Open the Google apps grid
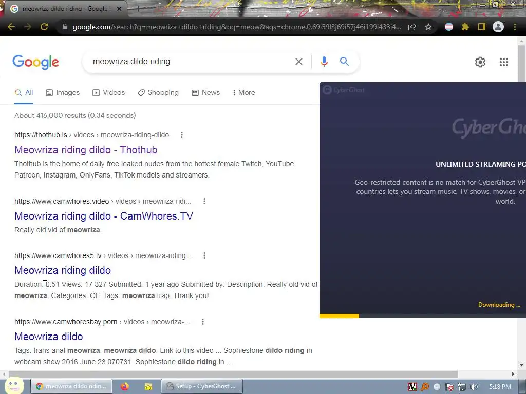 [x=504, y=62]
